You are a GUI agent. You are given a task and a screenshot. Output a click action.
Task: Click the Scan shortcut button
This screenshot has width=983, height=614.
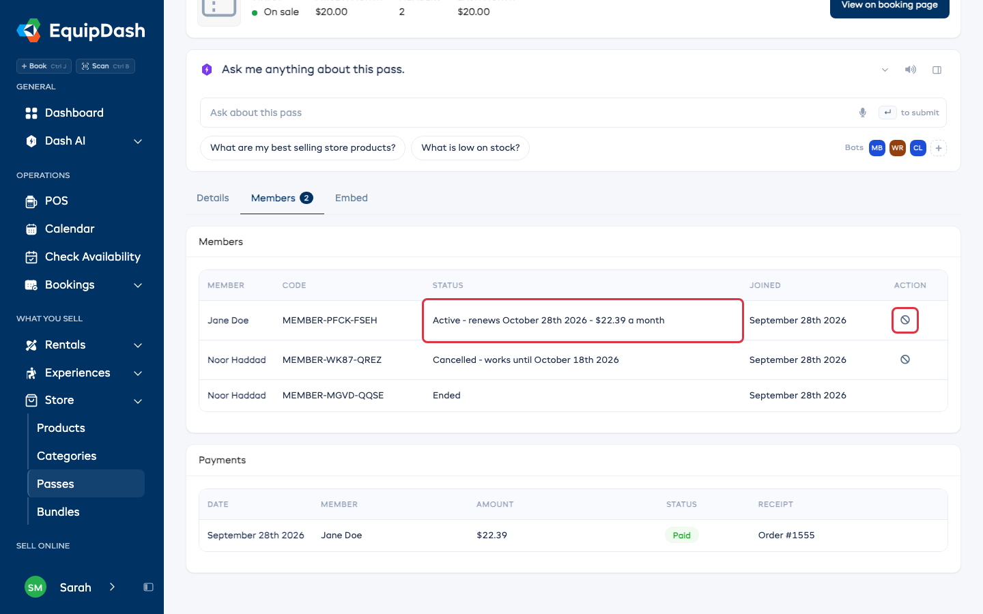pyautogui.click(x=105, y=66)
